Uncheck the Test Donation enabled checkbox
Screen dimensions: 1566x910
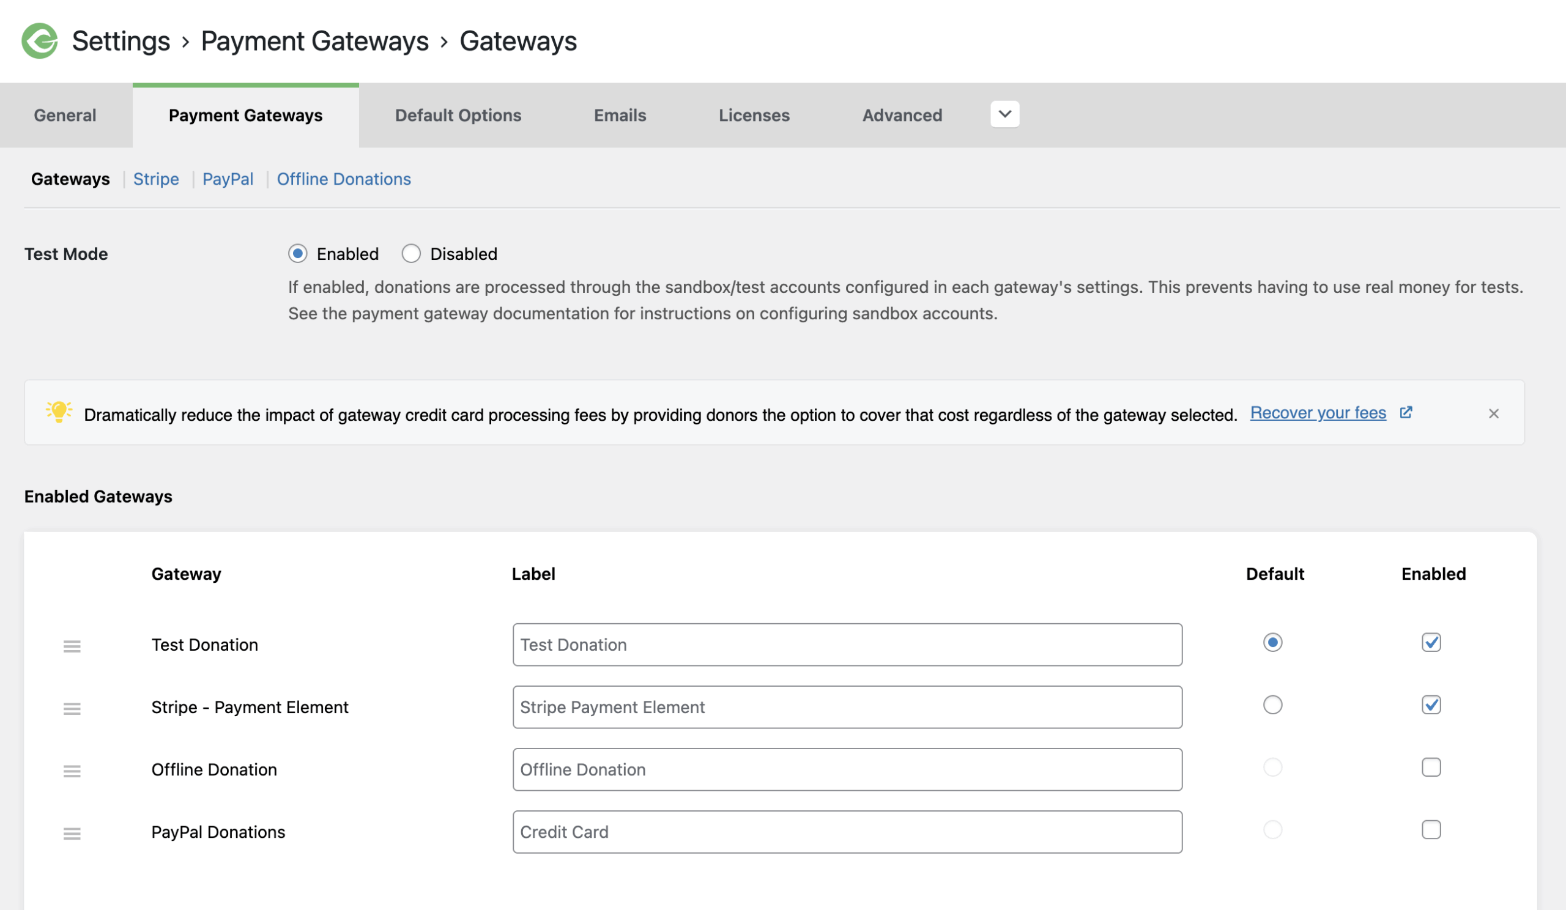1432,643
